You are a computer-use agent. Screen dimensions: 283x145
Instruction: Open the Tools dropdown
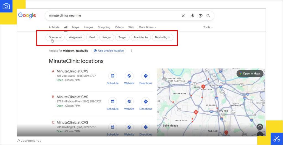coord(208,27)
